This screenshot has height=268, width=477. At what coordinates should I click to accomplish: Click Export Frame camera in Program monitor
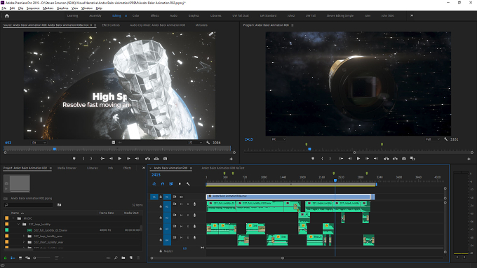point(403,158)
